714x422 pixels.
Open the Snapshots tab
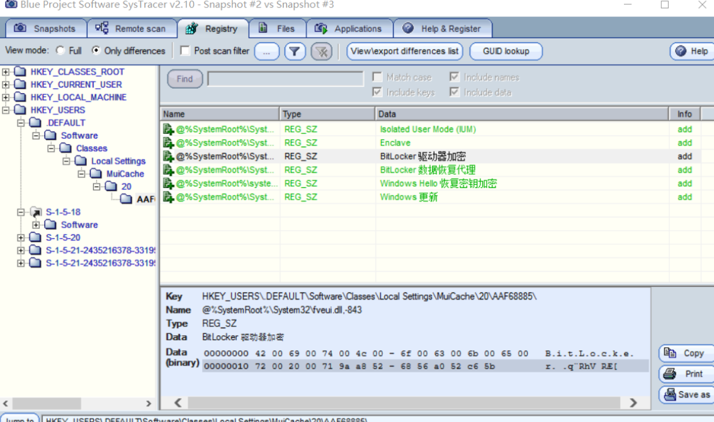[x=45, y=29]
